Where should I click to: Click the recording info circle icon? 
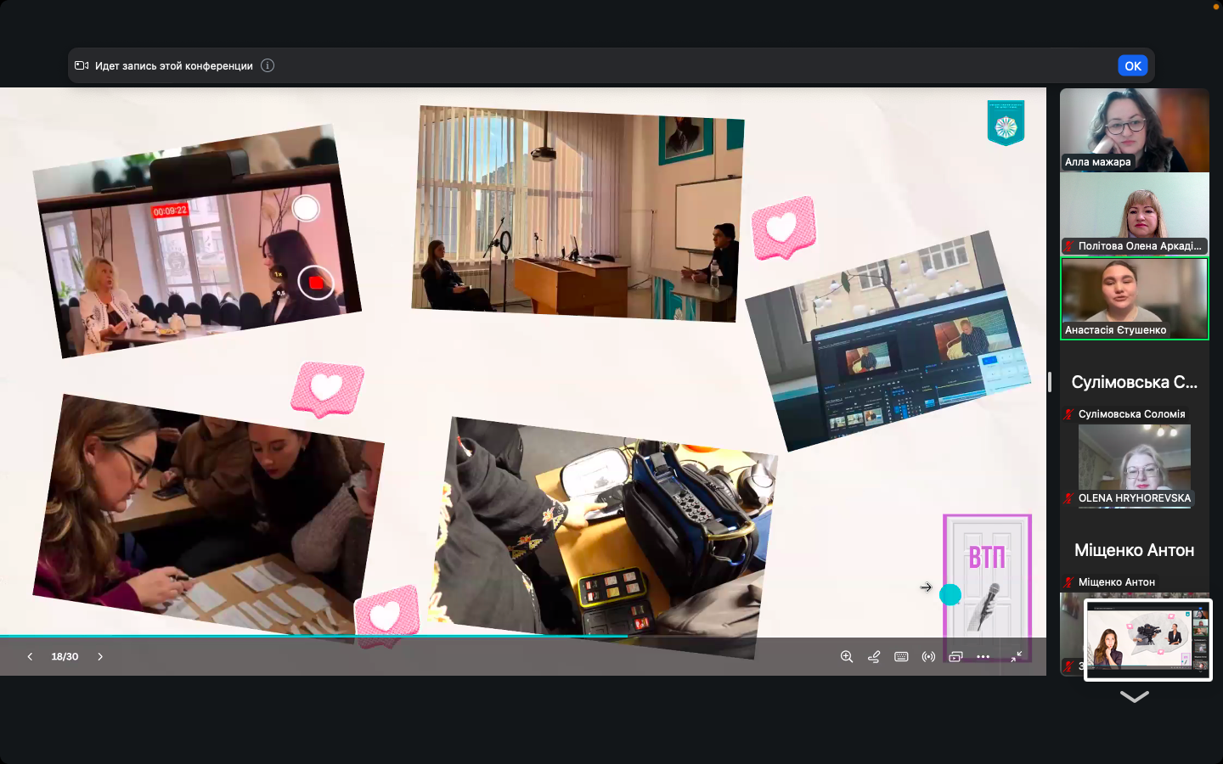(x=268, y=65)
